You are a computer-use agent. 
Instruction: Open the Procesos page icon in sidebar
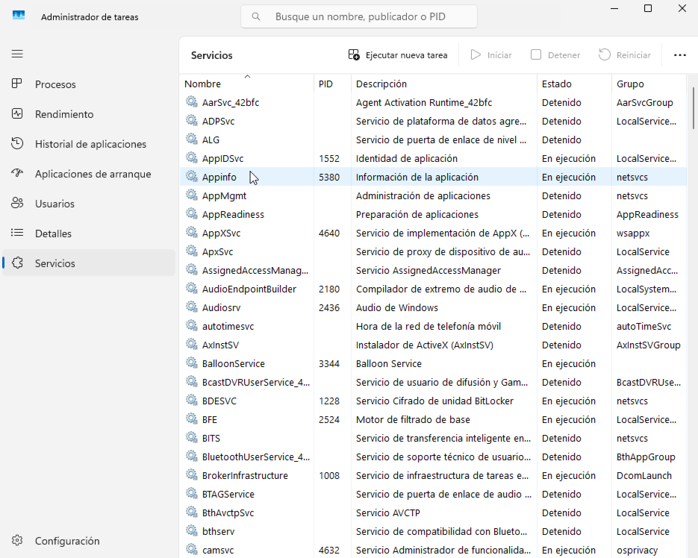tap(17, 84)
